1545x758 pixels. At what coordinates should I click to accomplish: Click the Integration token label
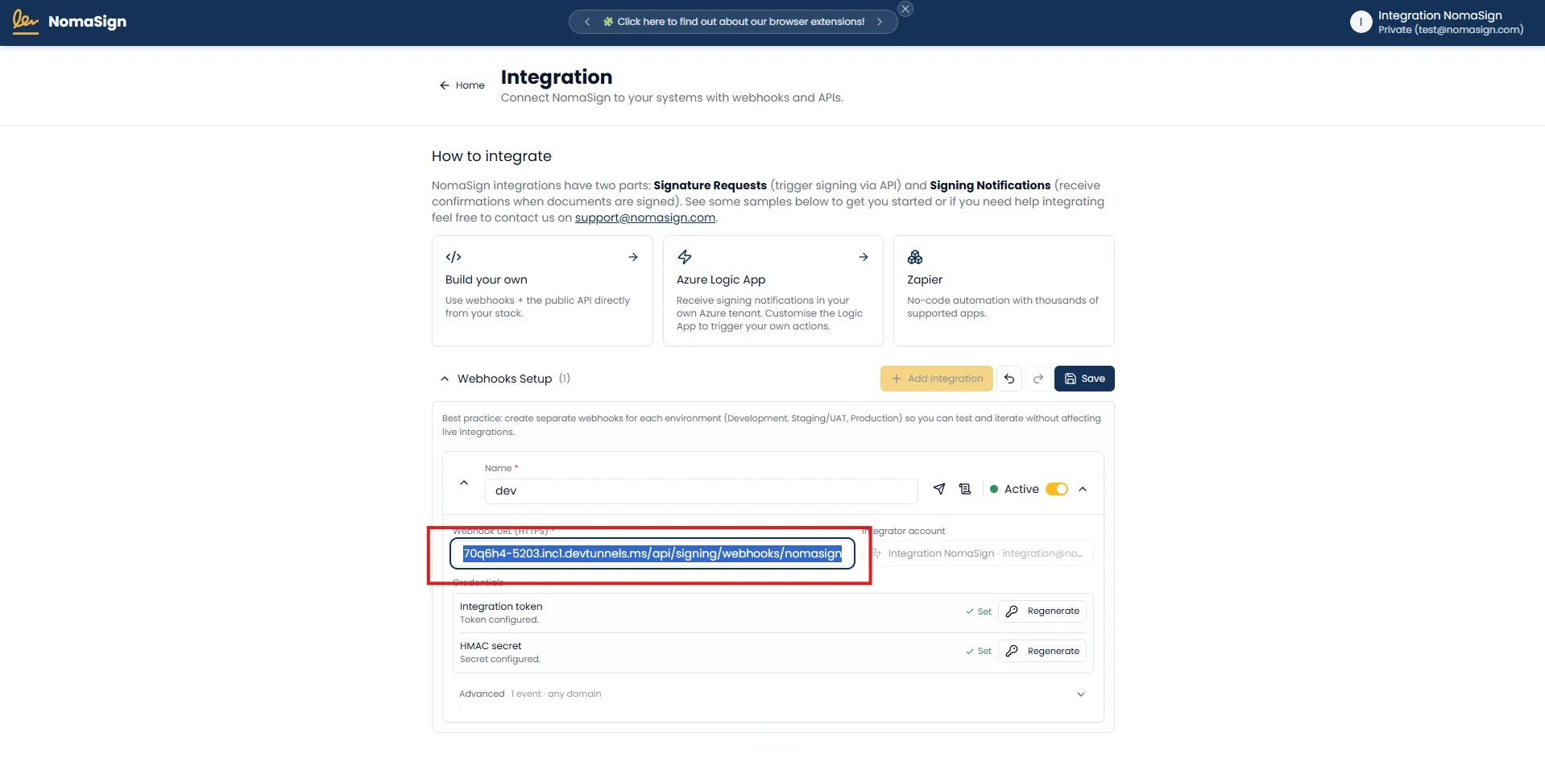[501, 607]
